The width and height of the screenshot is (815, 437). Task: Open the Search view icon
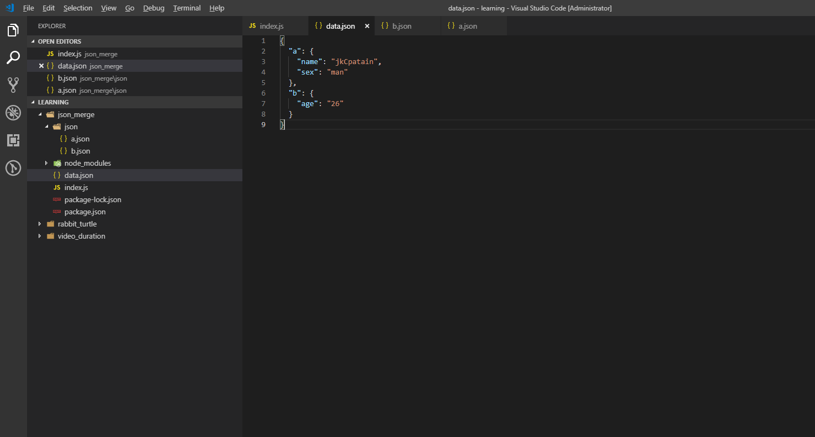click(x=13, y=57)
